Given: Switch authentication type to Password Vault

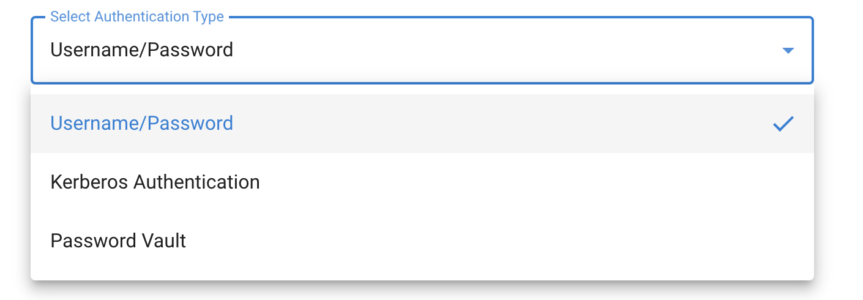Looking at the screenshot, I should (x=118, y=241).
